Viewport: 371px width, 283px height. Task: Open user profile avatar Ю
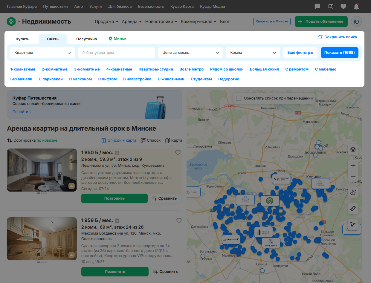(356, 22)
